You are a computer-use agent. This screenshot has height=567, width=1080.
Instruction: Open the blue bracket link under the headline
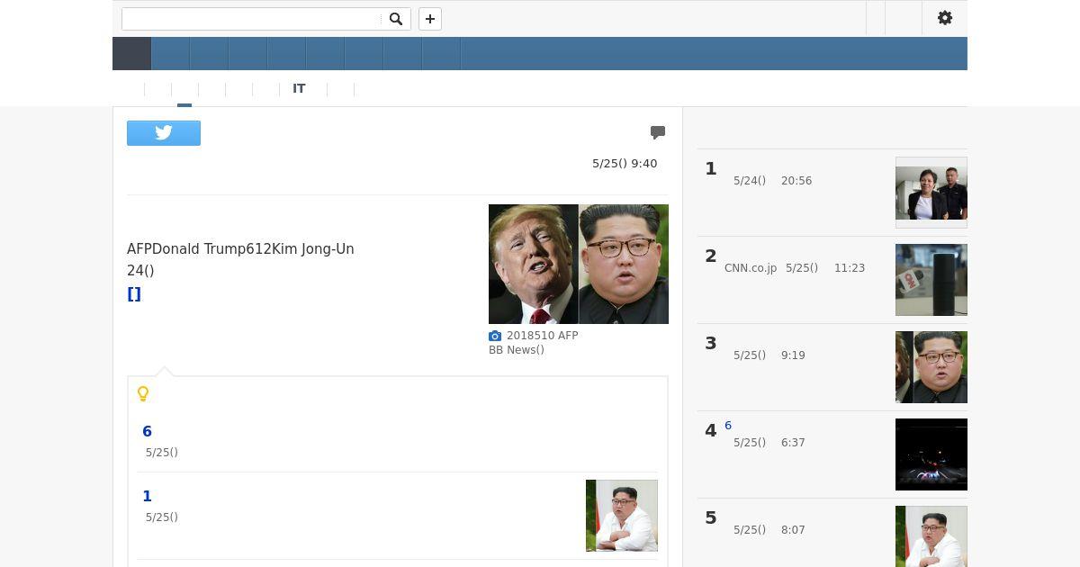coord(134,294)
